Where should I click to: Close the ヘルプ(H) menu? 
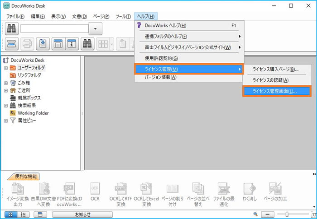(x=146, y=16)
